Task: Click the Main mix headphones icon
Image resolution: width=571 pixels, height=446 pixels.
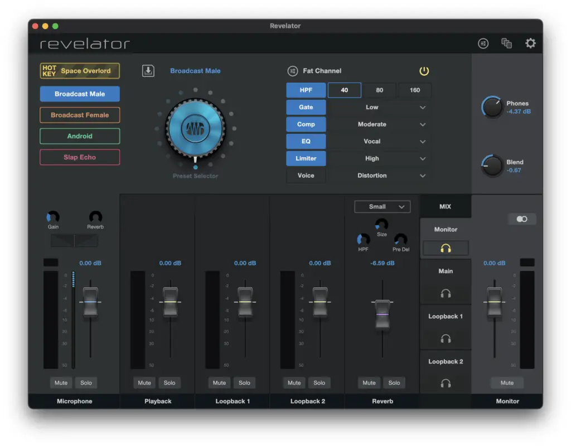Action: pyautogui.click(x=446, y=293)
